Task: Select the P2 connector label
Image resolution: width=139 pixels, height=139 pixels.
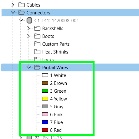Action: point(37,137)
